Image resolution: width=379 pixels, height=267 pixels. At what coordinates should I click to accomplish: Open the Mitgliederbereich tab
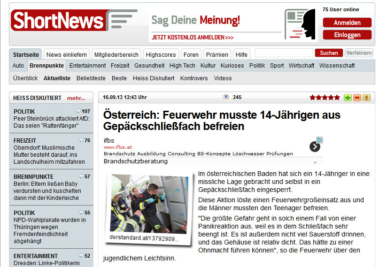coord(116,55)
